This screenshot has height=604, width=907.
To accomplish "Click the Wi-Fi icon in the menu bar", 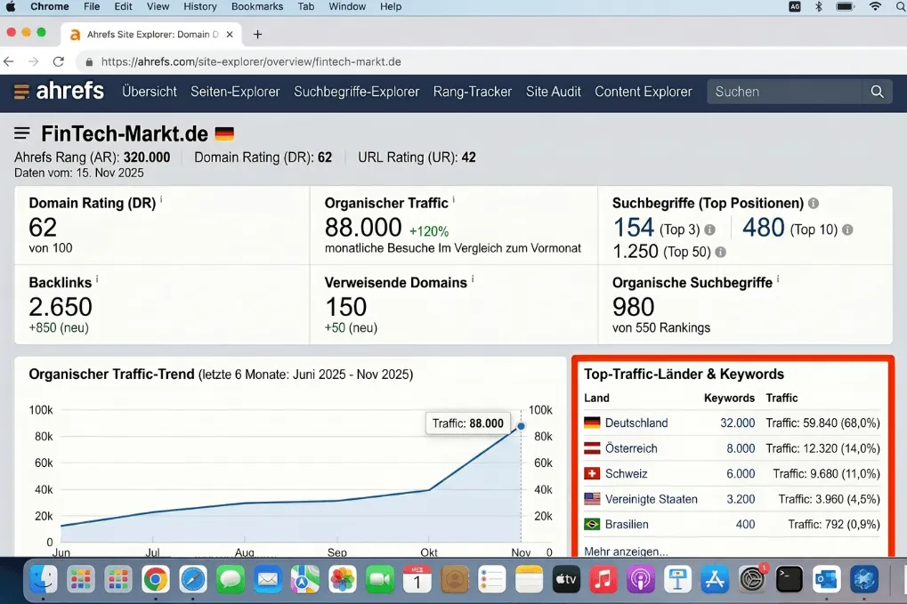I will point(875,7).
